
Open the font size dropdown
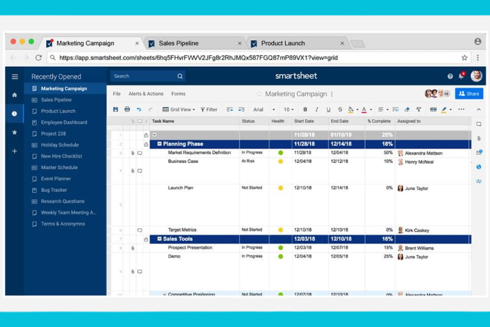[288, 109]
